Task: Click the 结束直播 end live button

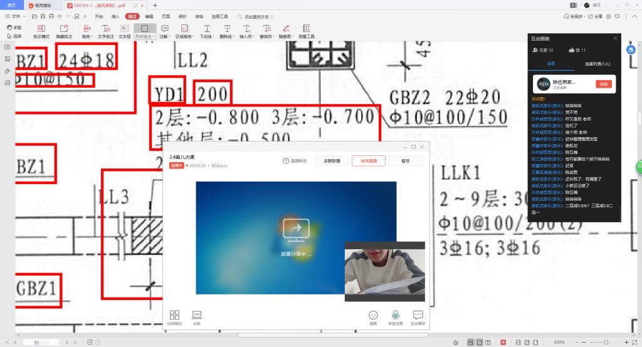Action: coord(369,161)
